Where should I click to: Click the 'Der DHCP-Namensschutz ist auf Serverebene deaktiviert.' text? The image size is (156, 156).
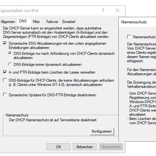[x=53, y=120]
